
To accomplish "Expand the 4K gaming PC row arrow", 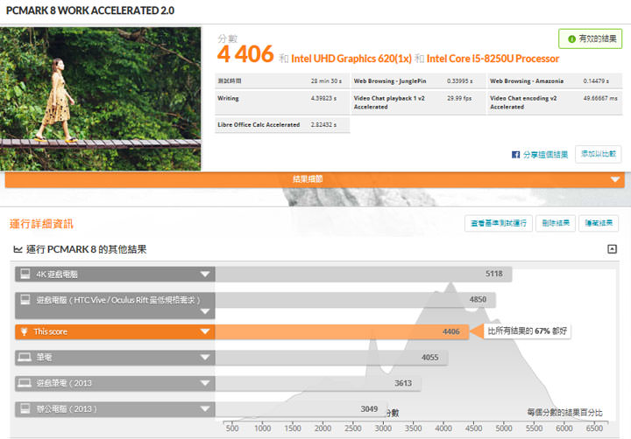I will click(x=205, y=274).
